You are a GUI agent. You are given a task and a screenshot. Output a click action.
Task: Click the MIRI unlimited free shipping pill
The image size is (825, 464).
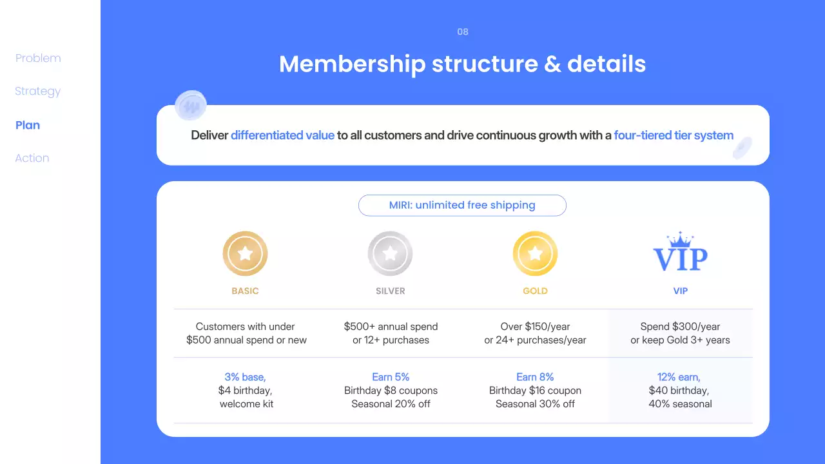click(x=462, y=205)
